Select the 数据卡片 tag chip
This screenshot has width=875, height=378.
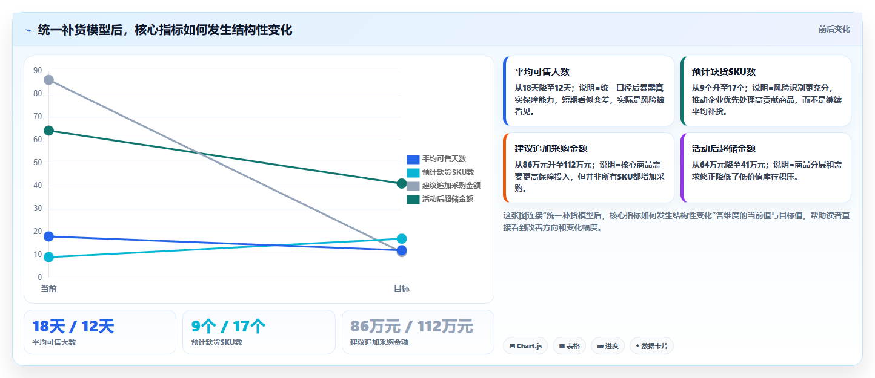click(651, 346)
